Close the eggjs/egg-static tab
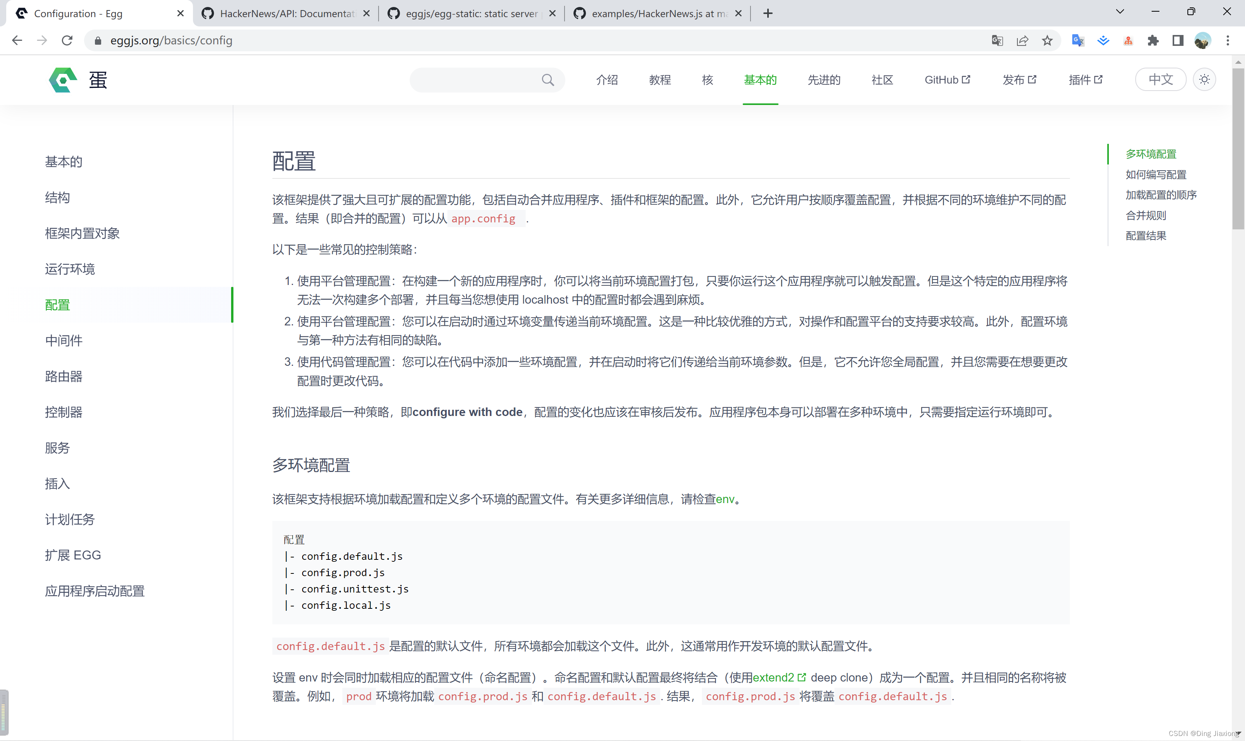The image size is (1245, 741). (552, 14)
